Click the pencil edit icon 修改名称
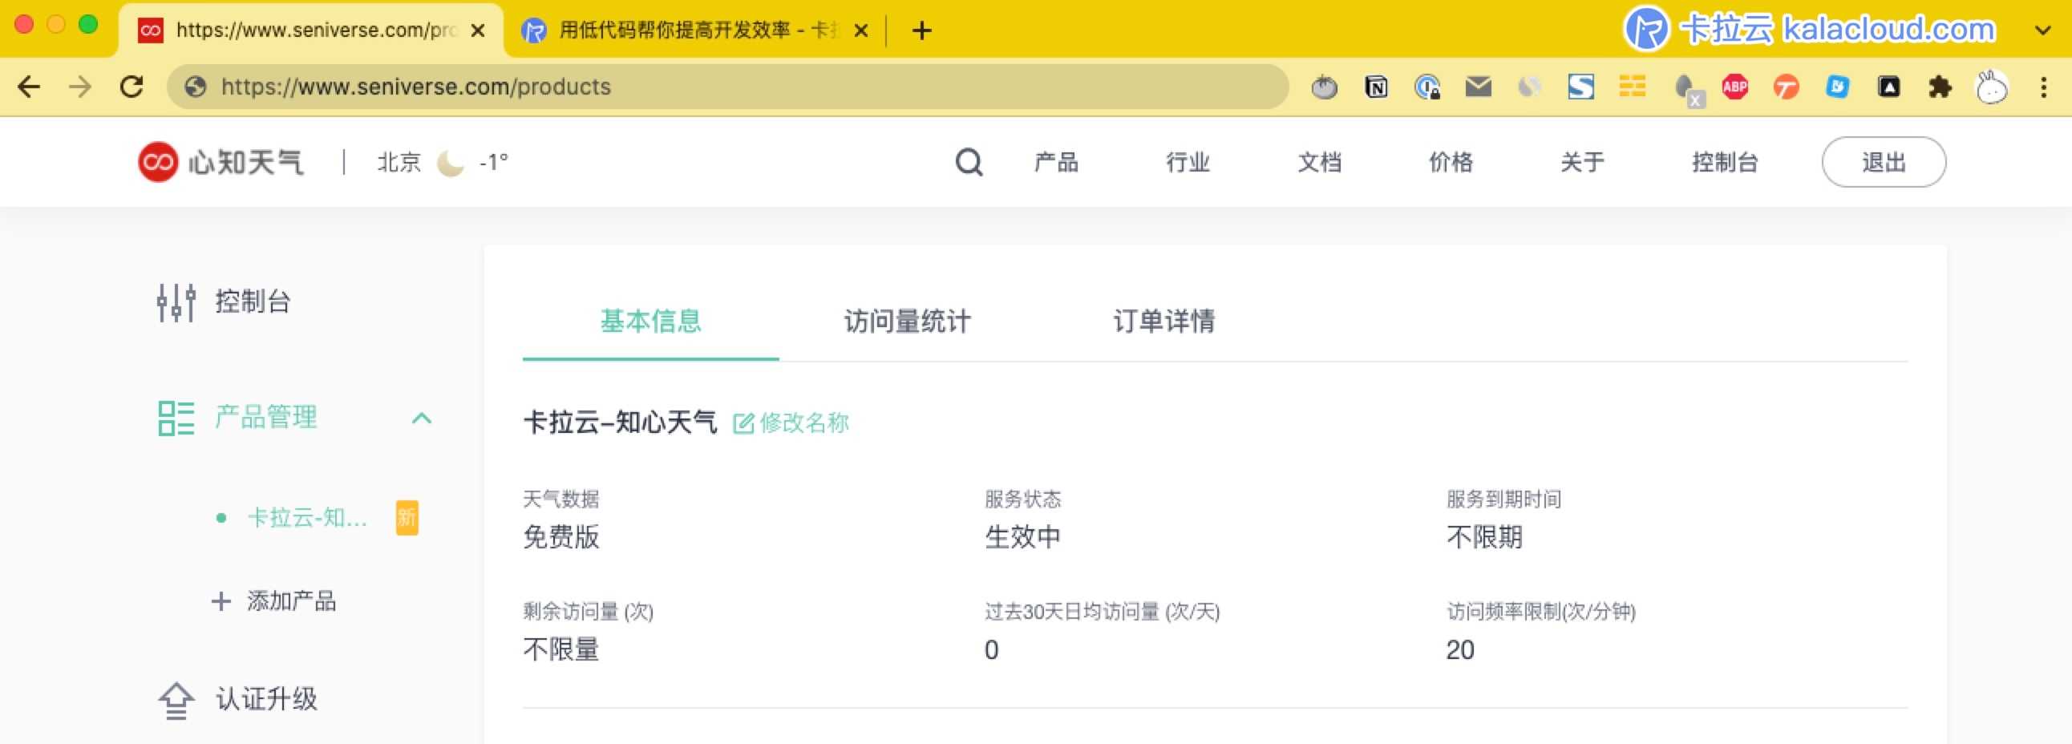 point(743,423)
